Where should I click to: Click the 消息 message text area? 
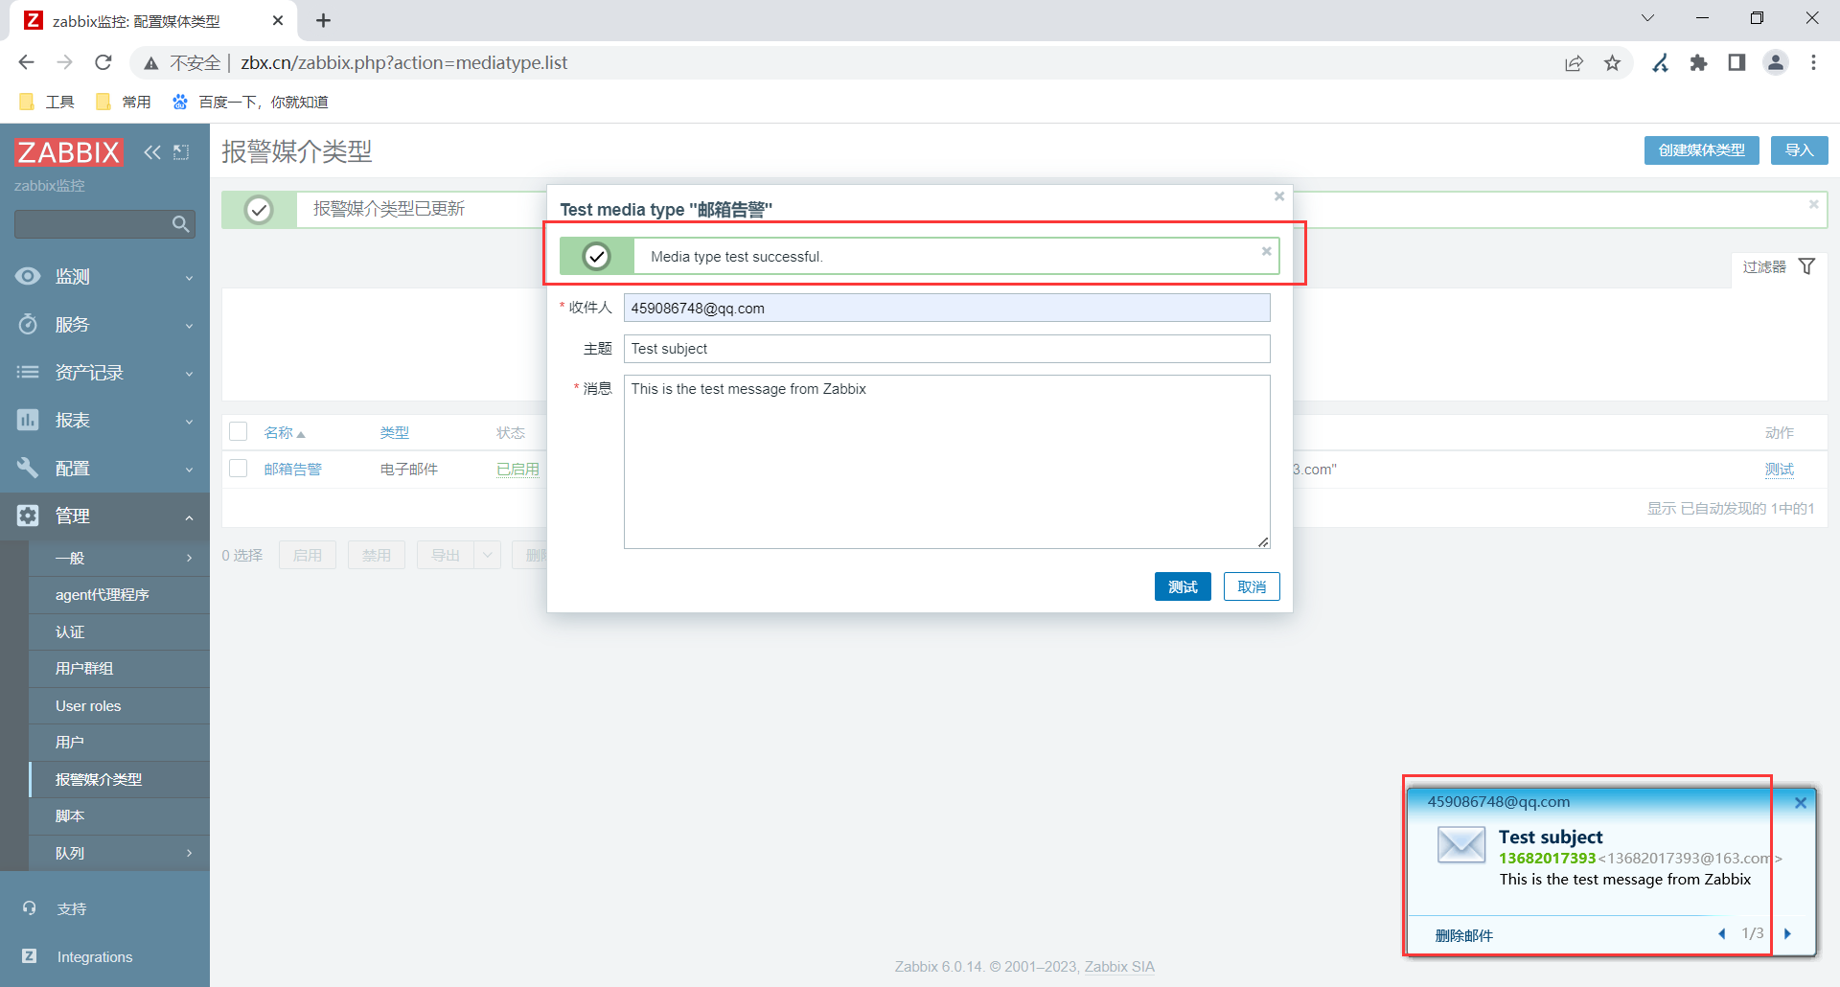[x=947, y=462]
